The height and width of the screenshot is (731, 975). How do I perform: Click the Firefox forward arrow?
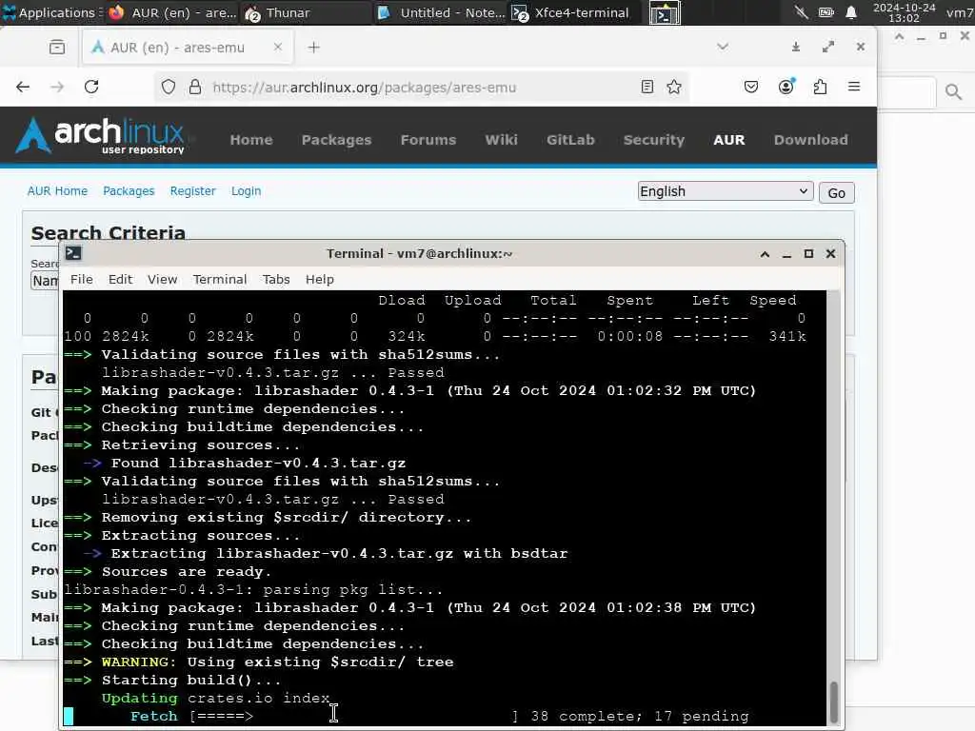57,87
